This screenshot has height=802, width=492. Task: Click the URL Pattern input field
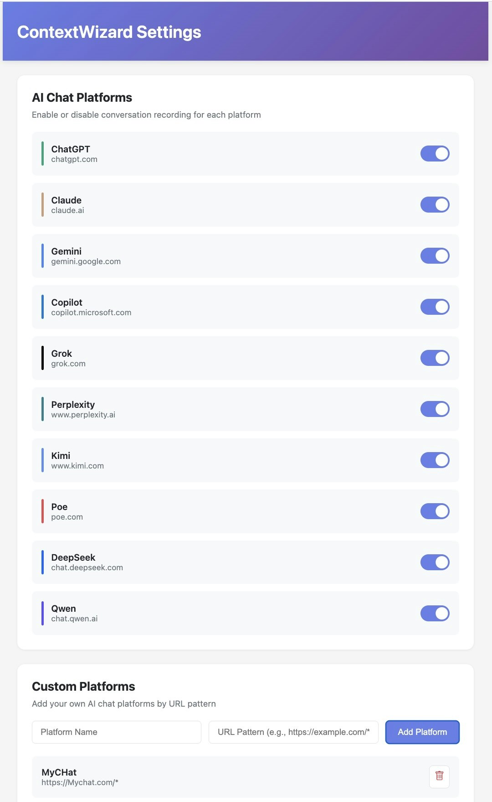[x=293, y=732]
